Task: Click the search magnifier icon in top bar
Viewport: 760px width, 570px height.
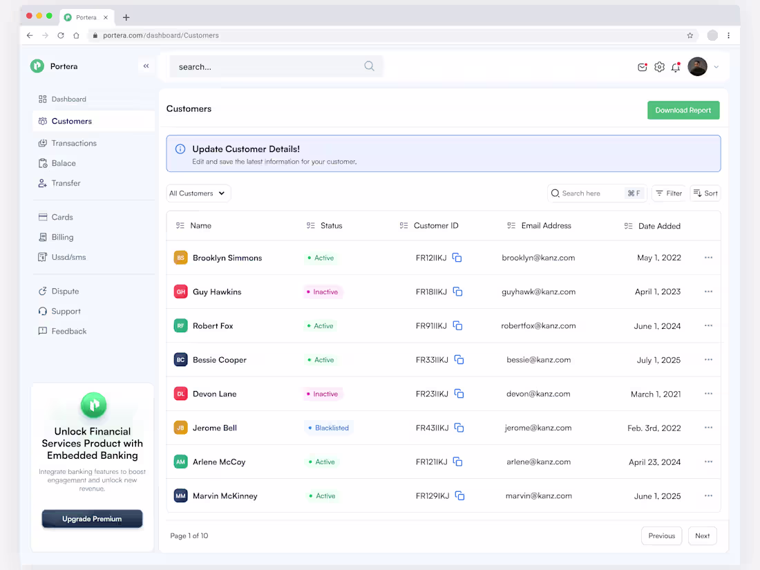Action: click(x=370, y=66)
